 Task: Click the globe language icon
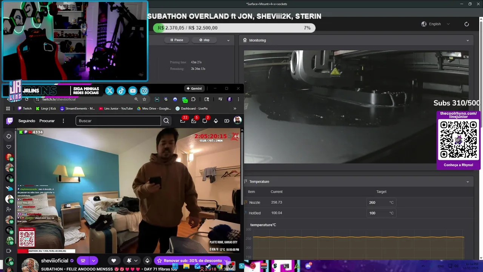(x=424, y=24)
